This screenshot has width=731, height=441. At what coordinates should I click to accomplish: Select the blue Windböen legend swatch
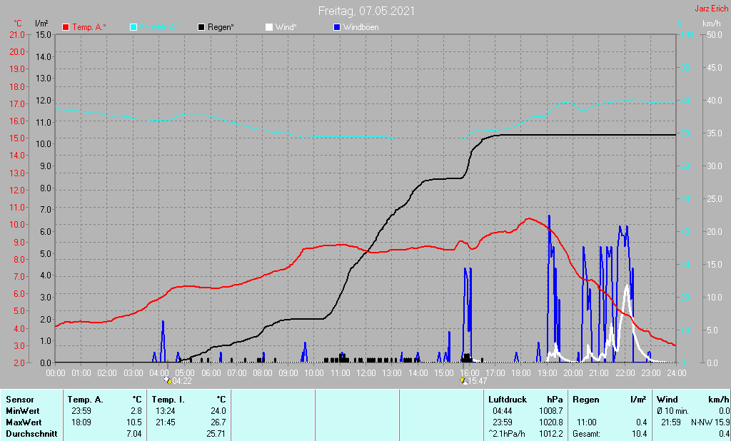337,28
